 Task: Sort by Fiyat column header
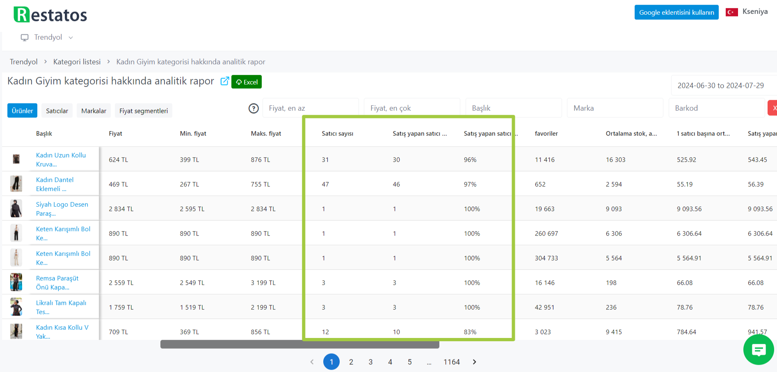(x=115, y=134)
